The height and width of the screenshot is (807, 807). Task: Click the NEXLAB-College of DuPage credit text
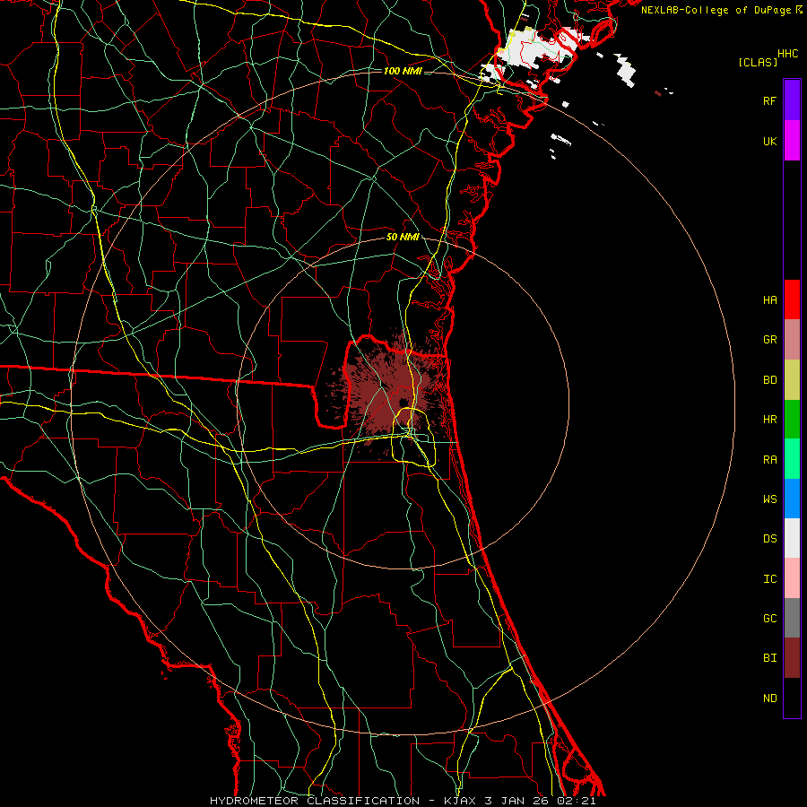(716, 10)
